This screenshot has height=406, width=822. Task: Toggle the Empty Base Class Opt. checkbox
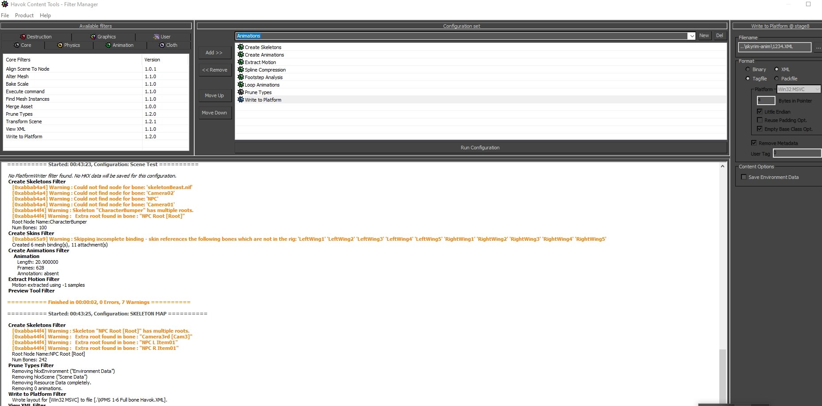[760, 129]
